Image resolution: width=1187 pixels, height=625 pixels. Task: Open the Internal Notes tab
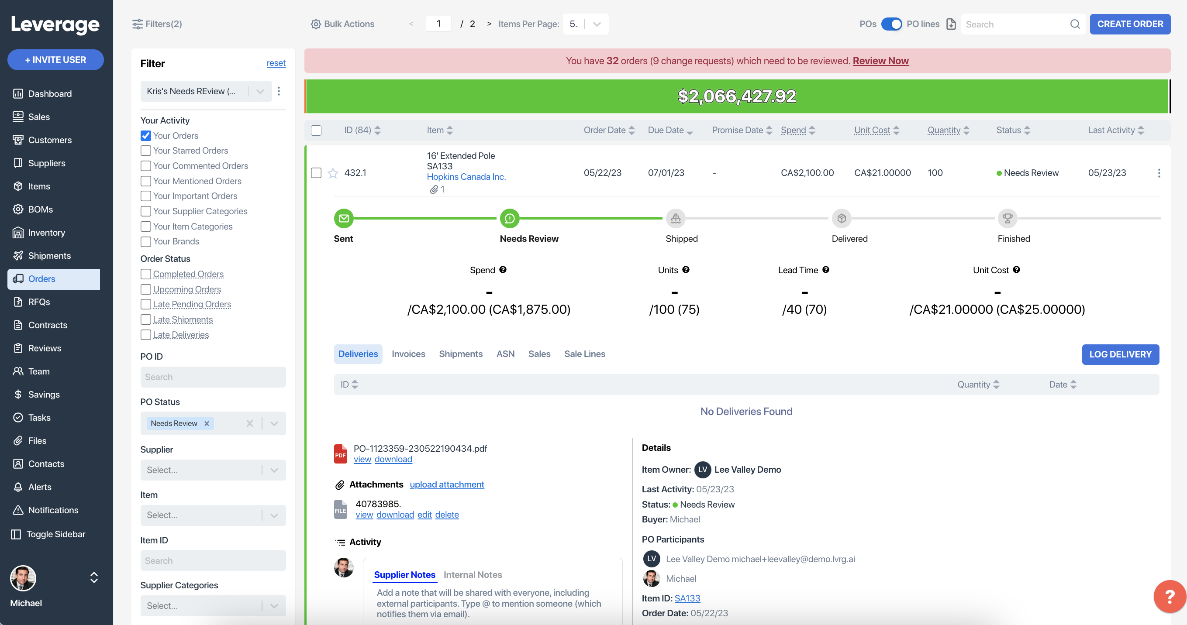[473, 574]
